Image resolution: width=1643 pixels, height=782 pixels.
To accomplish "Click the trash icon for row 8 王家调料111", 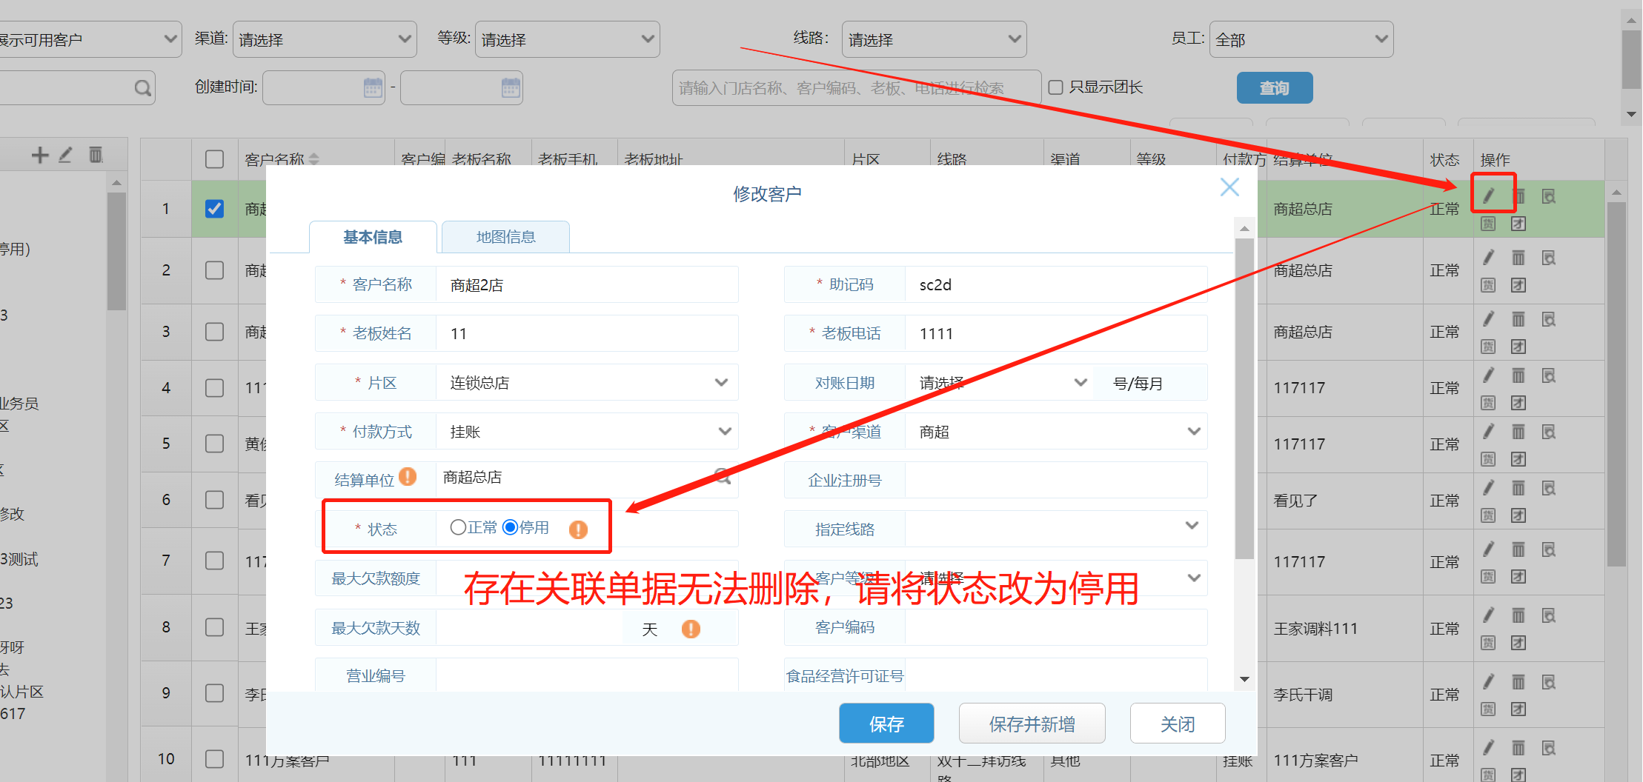I will coord(1518,615).
